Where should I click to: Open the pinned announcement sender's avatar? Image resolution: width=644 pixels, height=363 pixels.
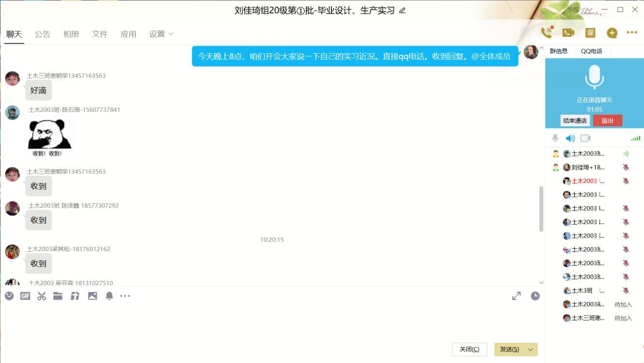[531, 52]
